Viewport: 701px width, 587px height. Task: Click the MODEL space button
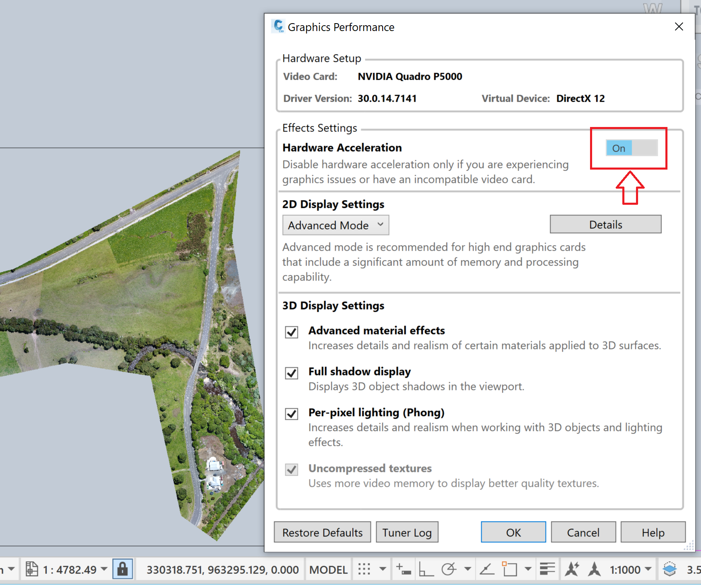328,569
